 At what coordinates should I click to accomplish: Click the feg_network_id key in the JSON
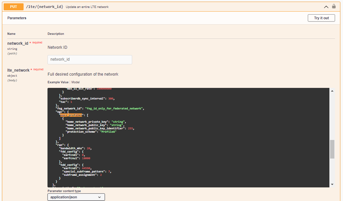[x=69, y=108]
